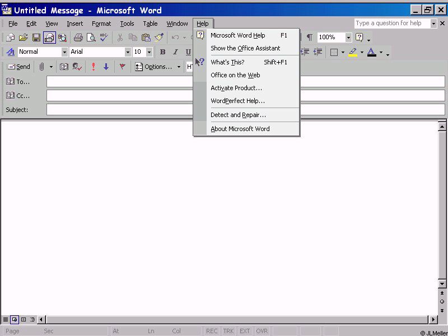Apply black Font Color
448x336 pixels.
(x=371, y=52)
